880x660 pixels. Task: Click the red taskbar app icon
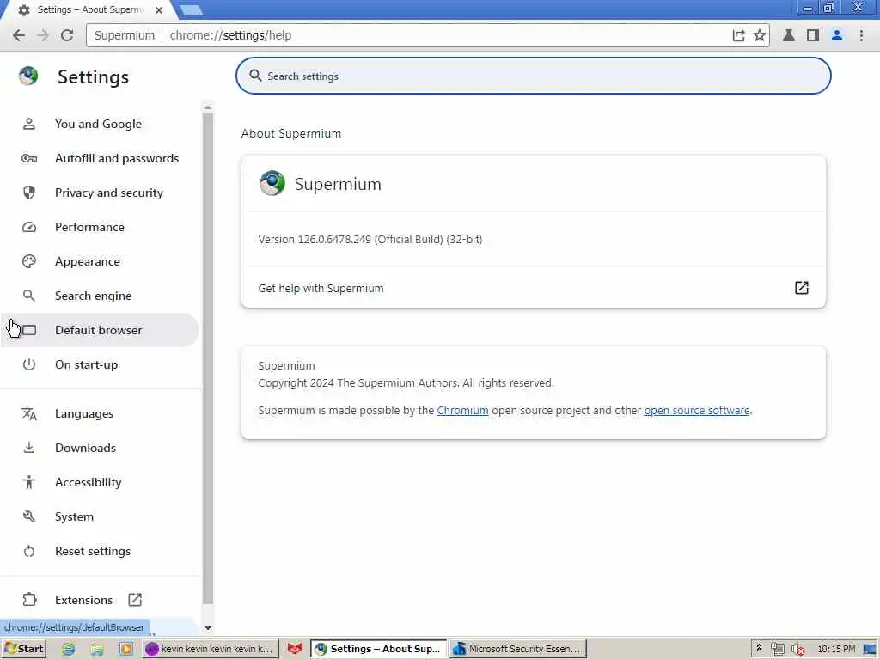(x=295, y=649)
